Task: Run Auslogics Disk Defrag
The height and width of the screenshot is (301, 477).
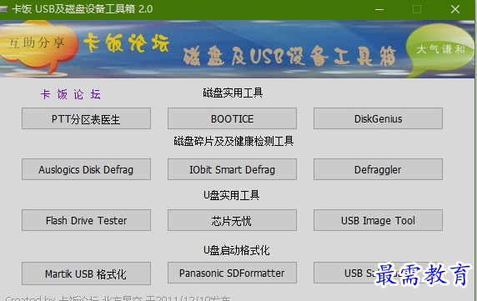Action: tap(86, 169)
